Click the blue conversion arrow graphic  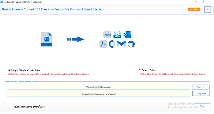click(76, 39)
